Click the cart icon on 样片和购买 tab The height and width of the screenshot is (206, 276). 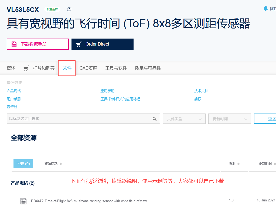[x=26, y=68]
